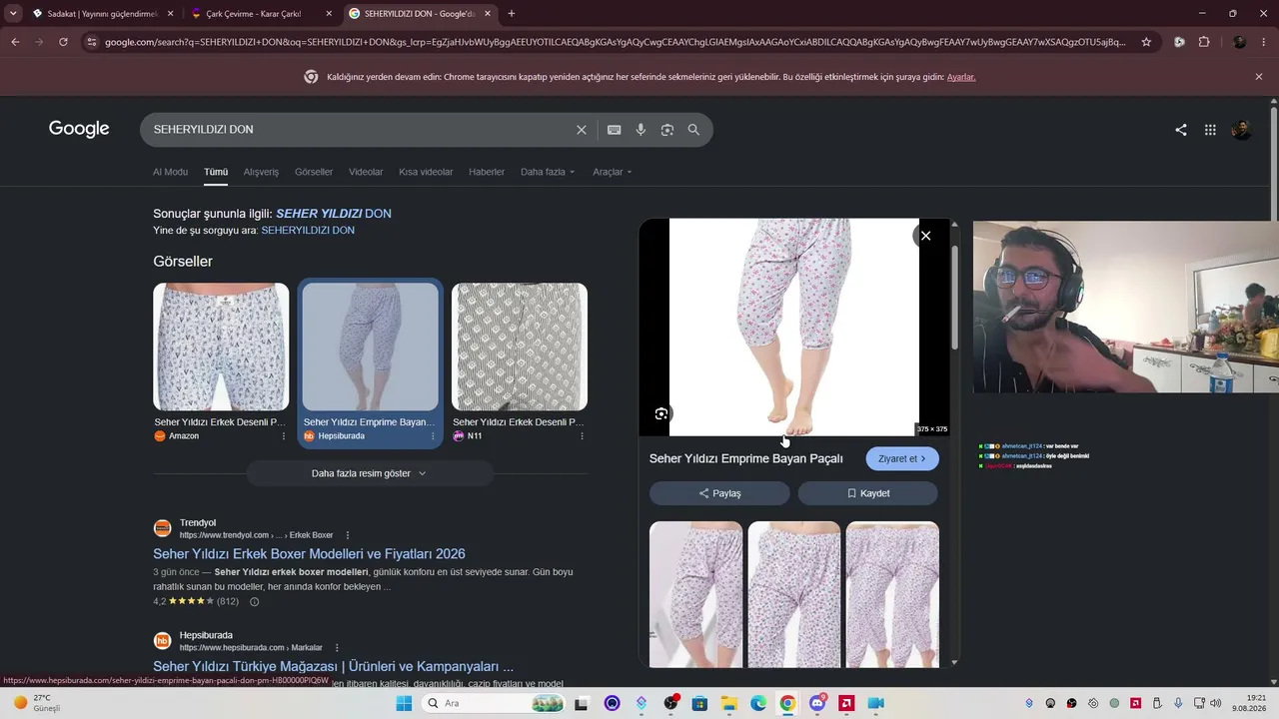Open the three-dot menu for the Amazon image
This screenshot has width=1279, height=719.
tap(283, 436)
